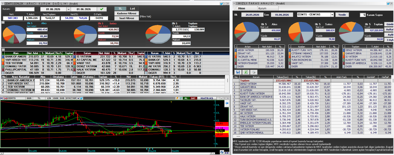Toggle the SVD button on the chart toolbar
Viewport: 394px width, 155px height.
point(62,98)
